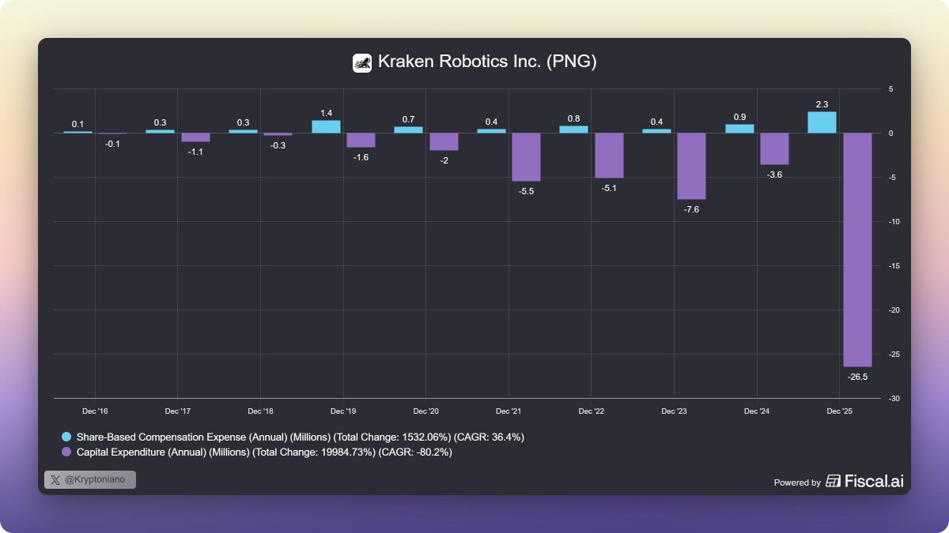
Task: Click the Dec '24 blue bar labeled 0.9
Action: 739,129
